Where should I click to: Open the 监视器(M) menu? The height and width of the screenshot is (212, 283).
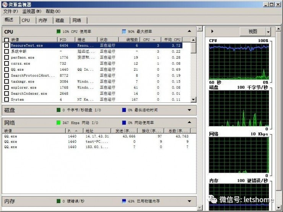(31, 11)
